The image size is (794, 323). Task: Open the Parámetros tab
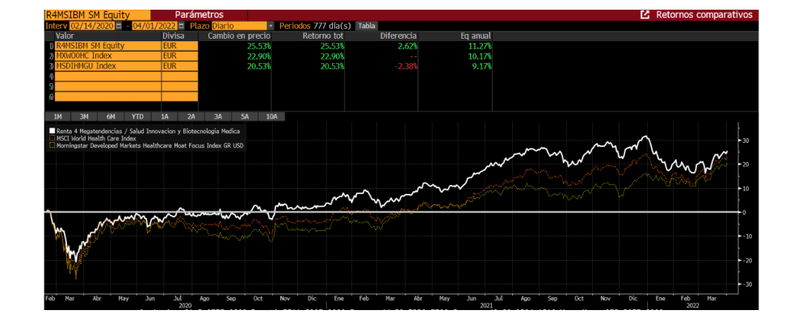point(200,15)
